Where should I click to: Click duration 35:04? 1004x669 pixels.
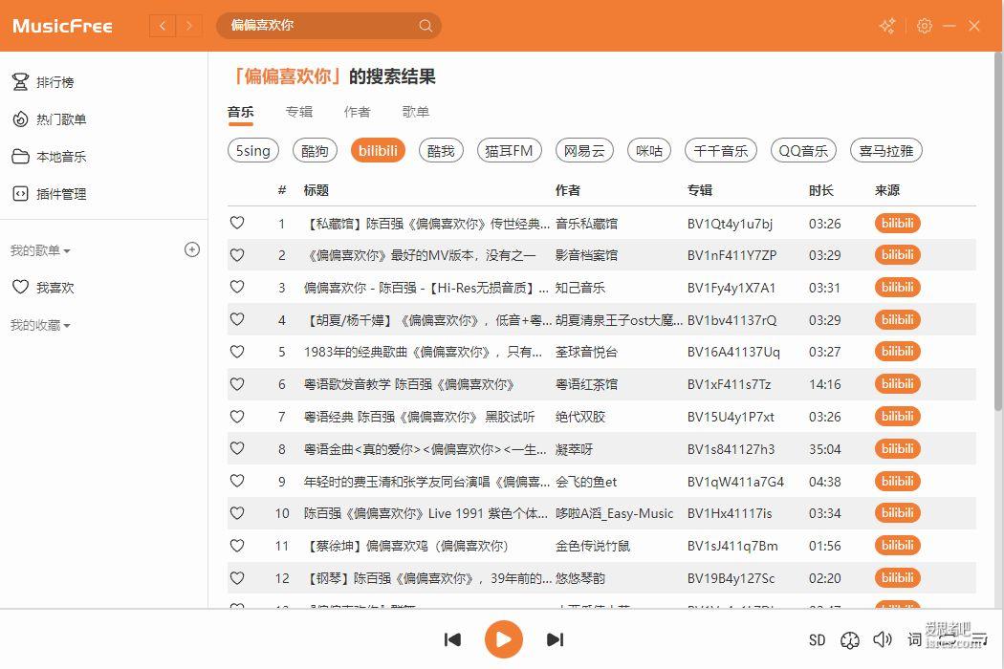tap(824, 449)
